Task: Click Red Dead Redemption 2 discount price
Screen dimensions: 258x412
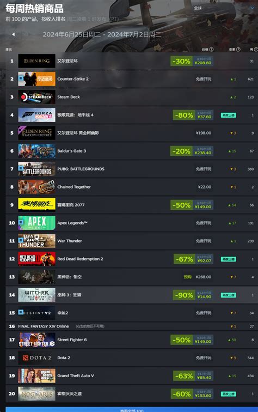Action: pos(193,259)
